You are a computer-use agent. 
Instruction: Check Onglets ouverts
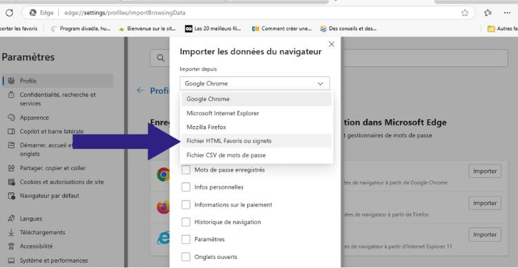[186, 257]
